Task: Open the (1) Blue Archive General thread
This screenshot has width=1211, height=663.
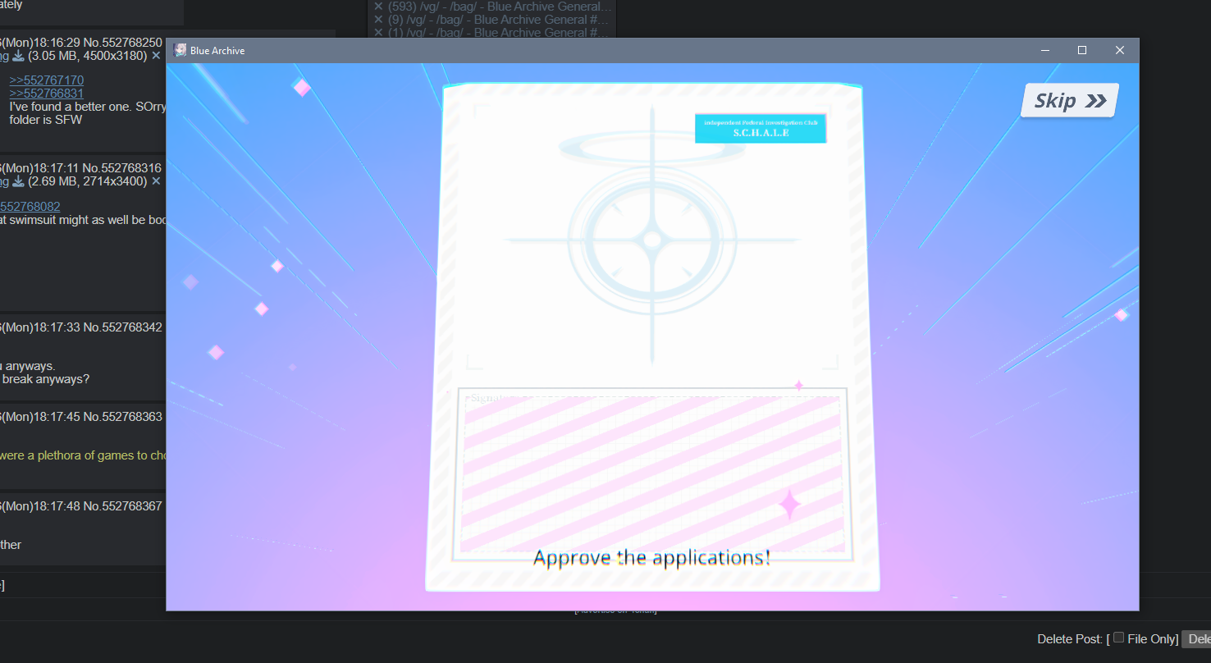Action: click(499, 33)
